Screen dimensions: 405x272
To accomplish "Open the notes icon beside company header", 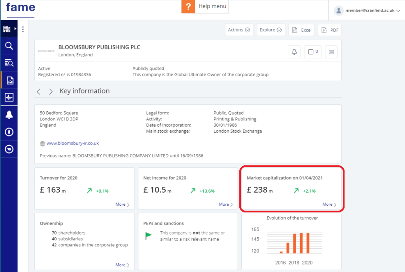I will point(331,52).
